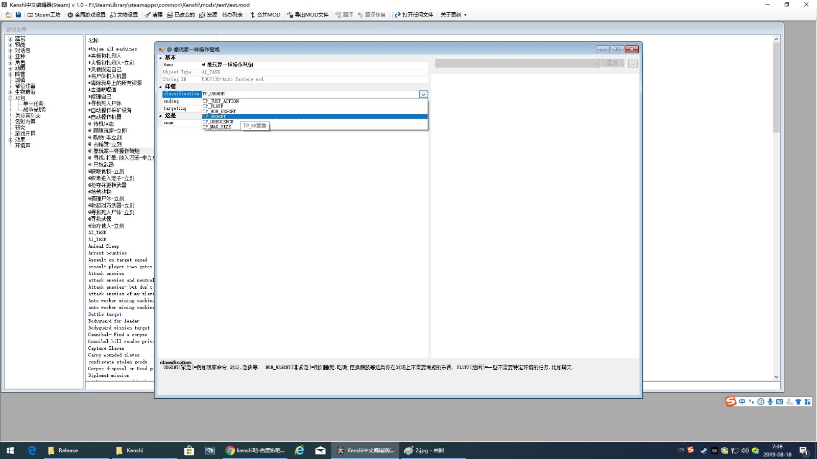Viewport: 817px width, 459px height.
Task: Click the 清理 broom toolbar button
Action: (x=154, y=15)
